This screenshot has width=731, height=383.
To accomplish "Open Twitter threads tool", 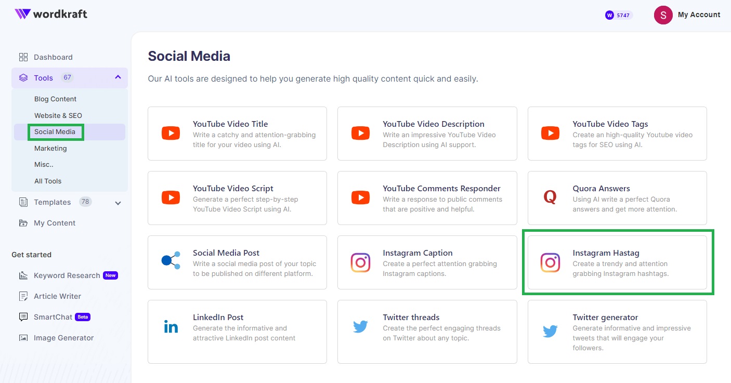I will [427, 332].
